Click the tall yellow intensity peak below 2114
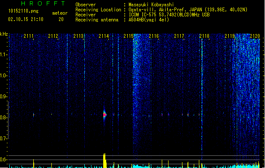Image resolution: width=265 pixels, height=168 pixels. pos(105,160)
